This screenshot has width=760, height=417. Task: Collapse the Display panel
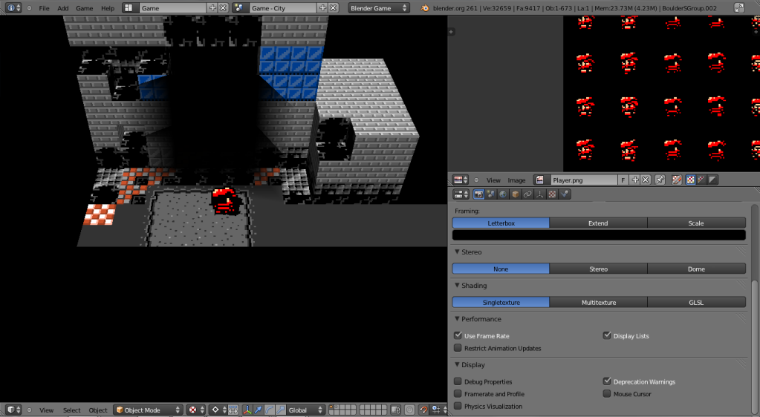coord(457,365)
